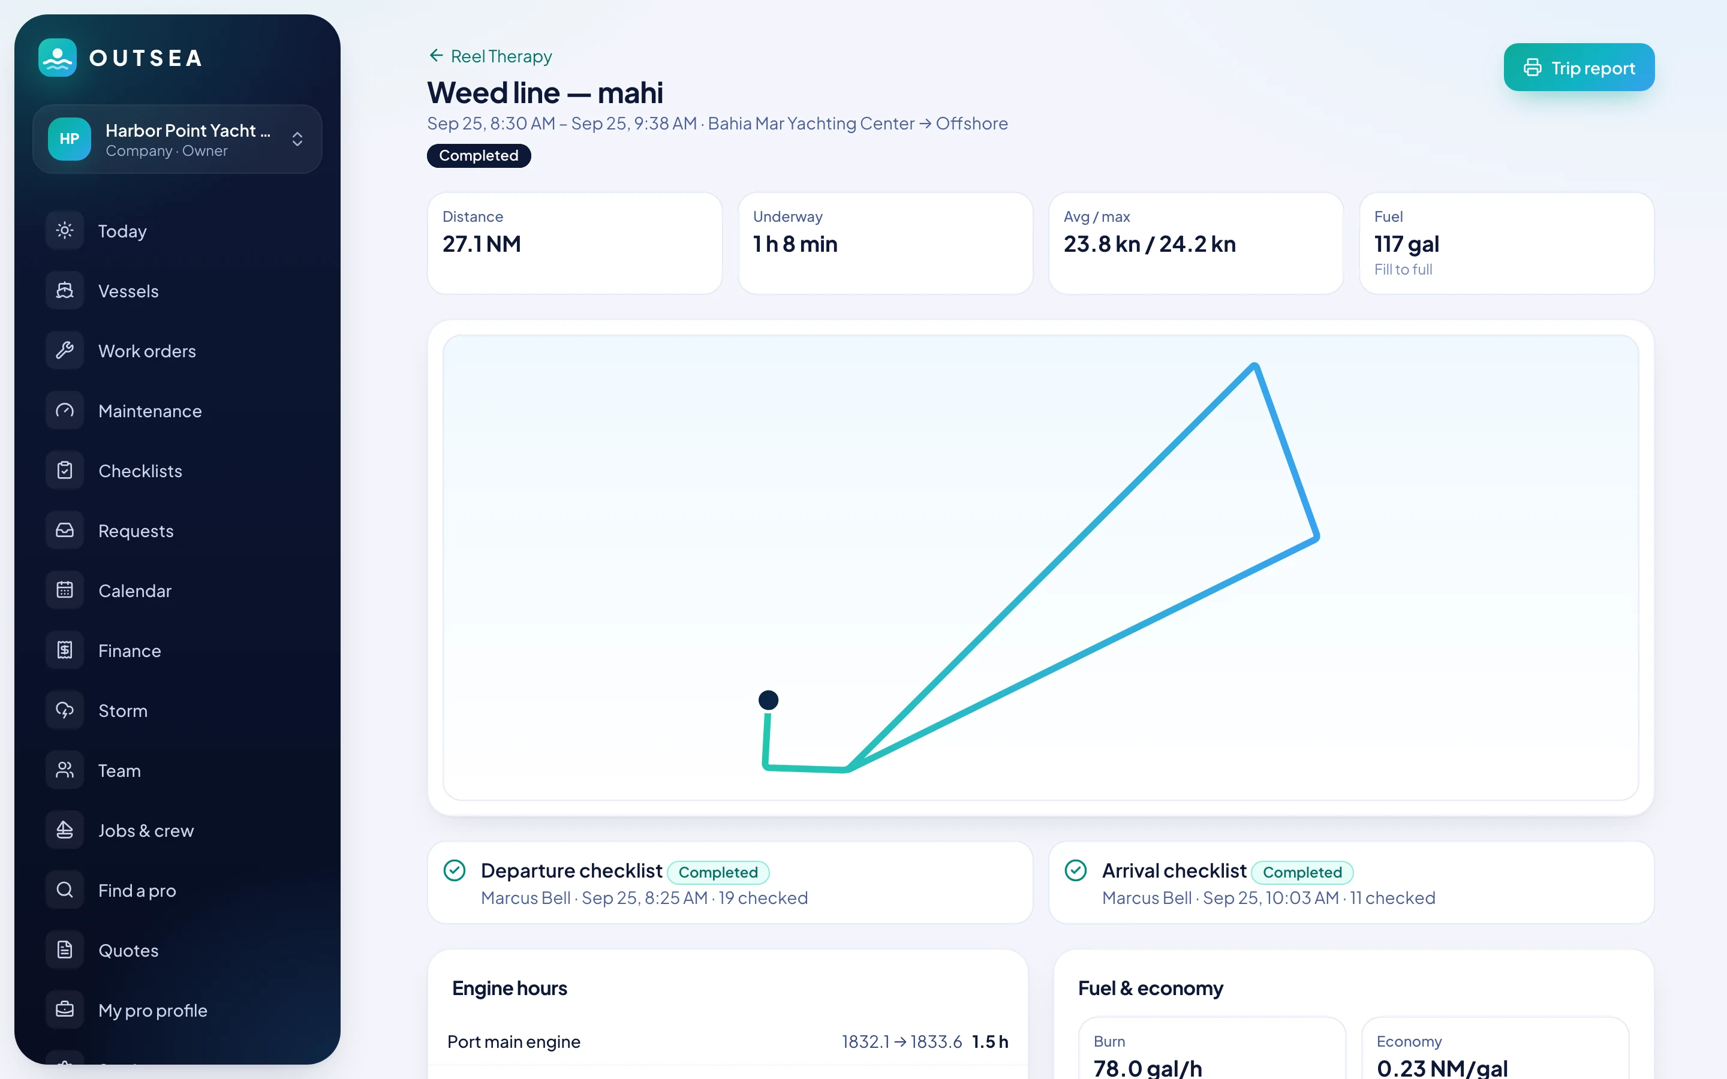Viewport: 1727px width, 1079px height.
Task: Open the Requests inbox icon
Action: click(x=65, y=531)
